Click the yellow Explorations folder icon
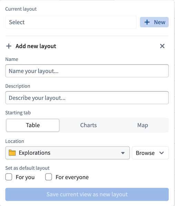The height and width of the screenshot is (206, 175). coord(12,153)
